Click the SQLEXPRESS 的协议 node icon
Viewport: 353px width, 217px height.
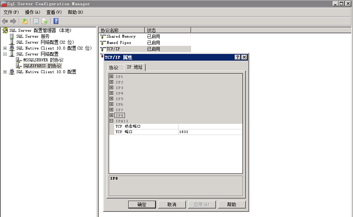tap(19, 66)
